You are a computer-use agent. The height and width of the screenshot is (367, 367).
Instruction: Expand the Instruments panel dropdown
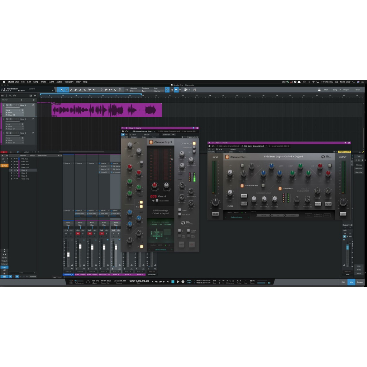click(x=58, y=156)
